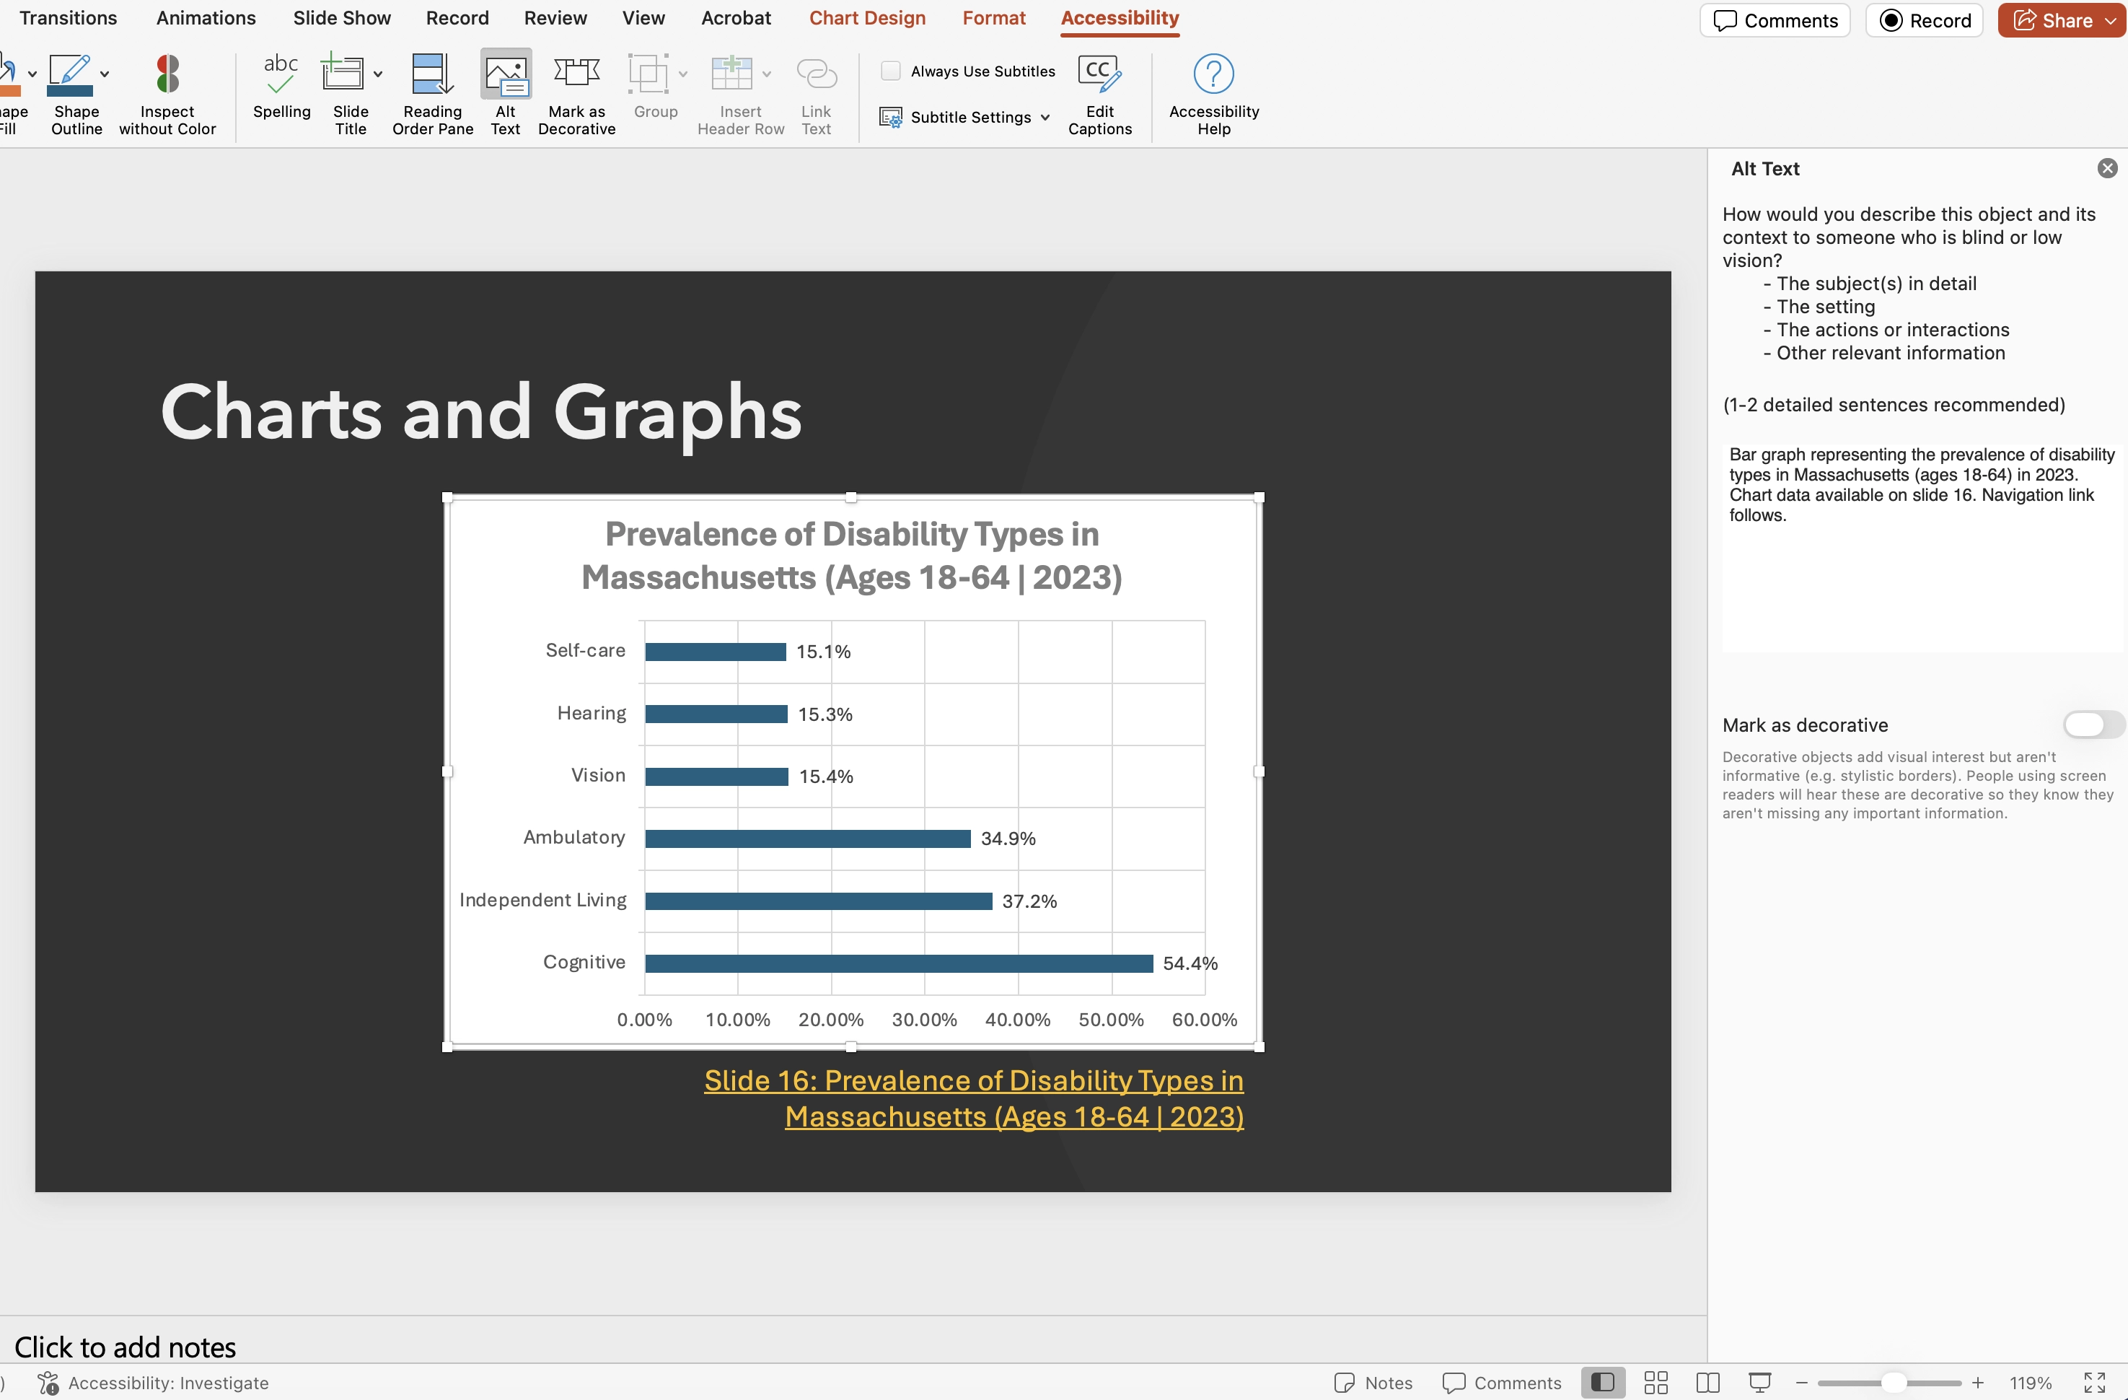Click the "Independent Living" axis label
Screen dimensions: 2128x1400
coord(542,900)
